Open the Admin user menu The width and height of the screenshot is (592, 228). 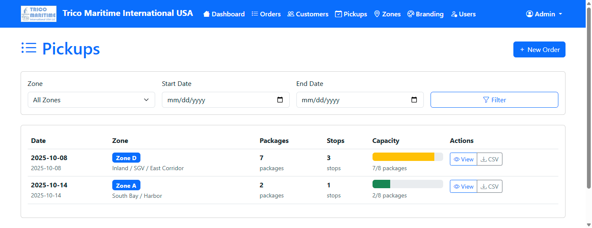(x=544, y=14)
